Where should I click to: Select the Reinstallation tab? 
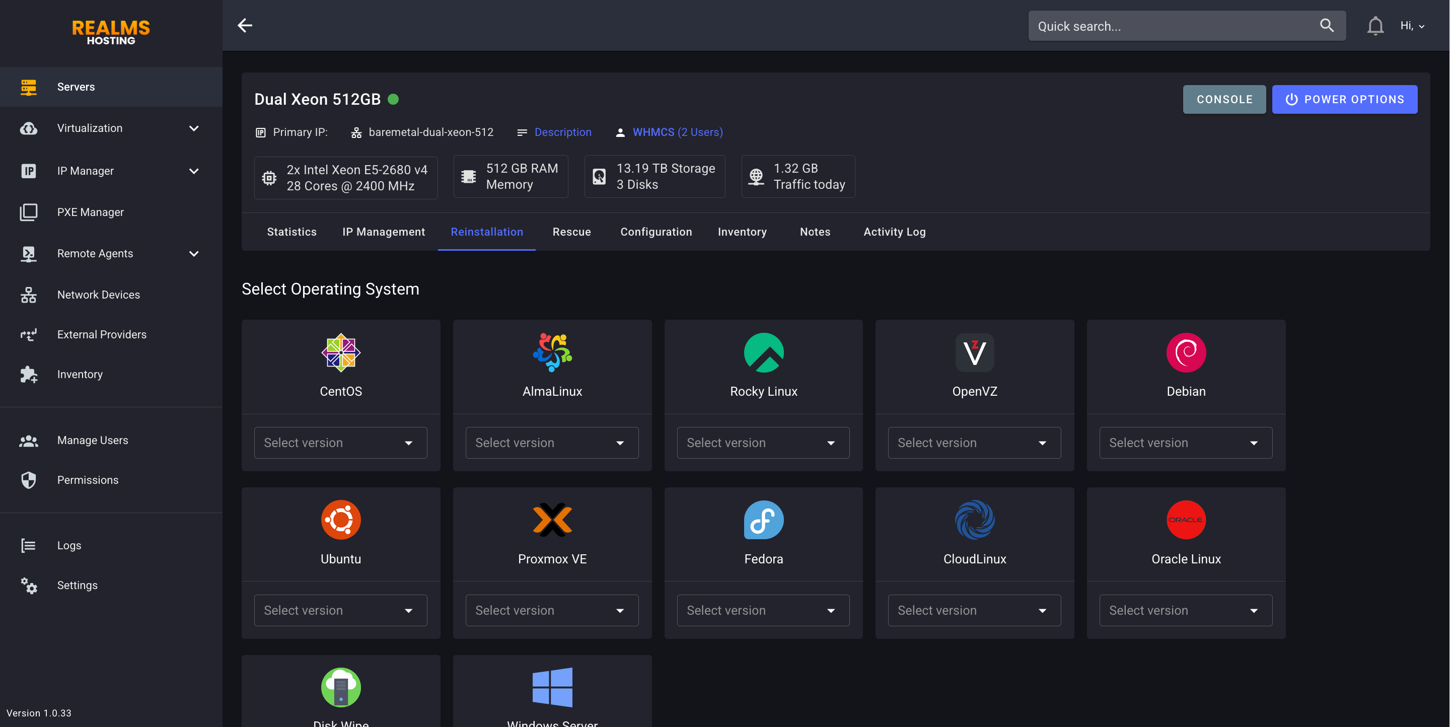(487, 232)
